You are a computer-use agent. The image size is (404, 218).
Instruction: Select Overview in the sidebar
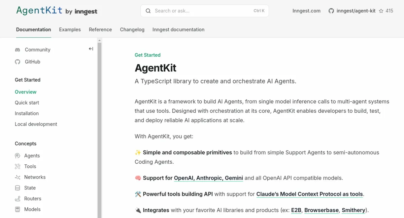pos(26,92)
